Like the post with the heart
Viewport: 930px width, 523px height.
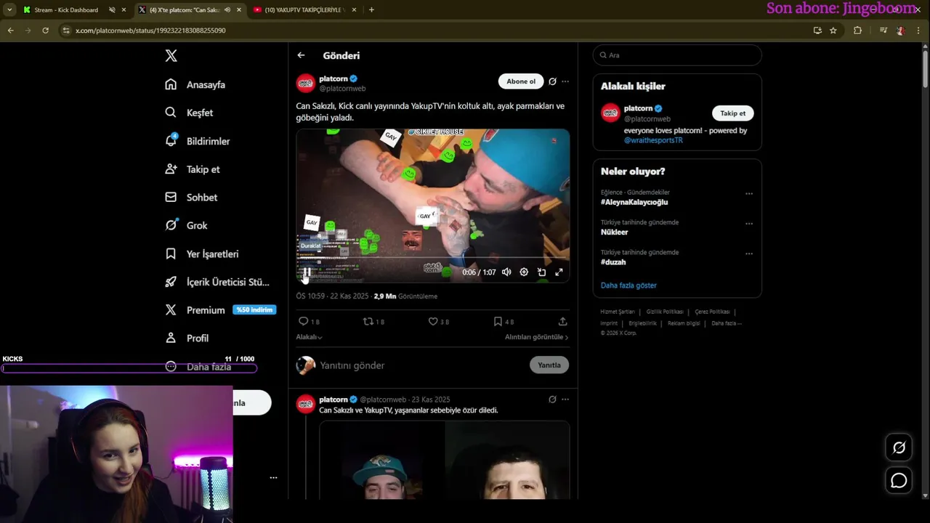click(x=438, y=321)
